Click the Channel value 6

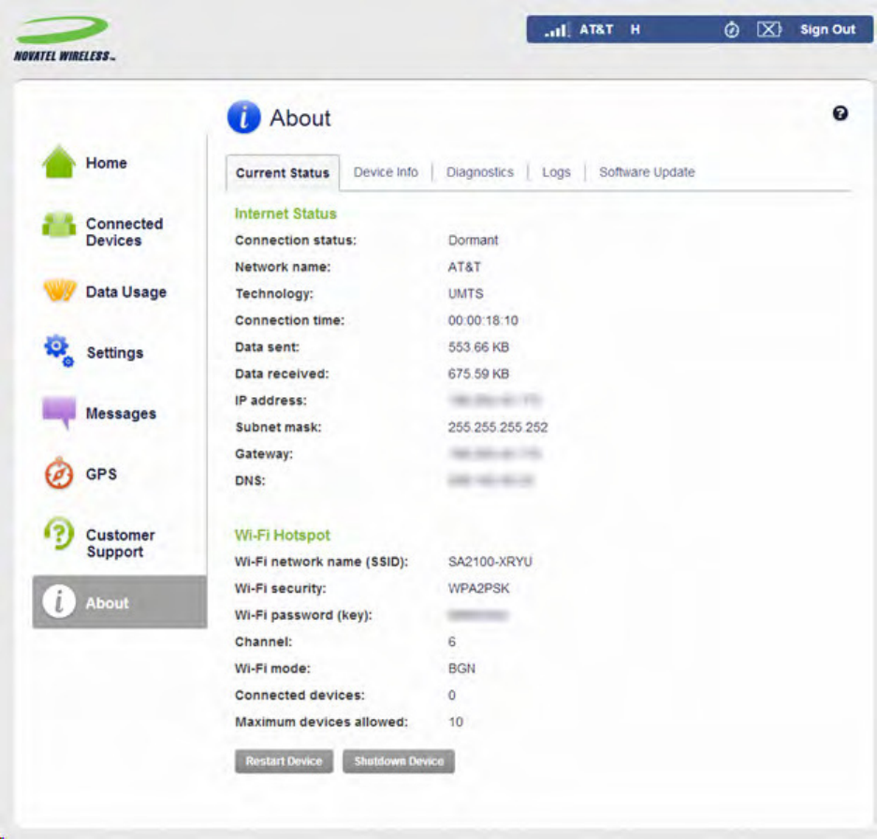click(452, 642)
